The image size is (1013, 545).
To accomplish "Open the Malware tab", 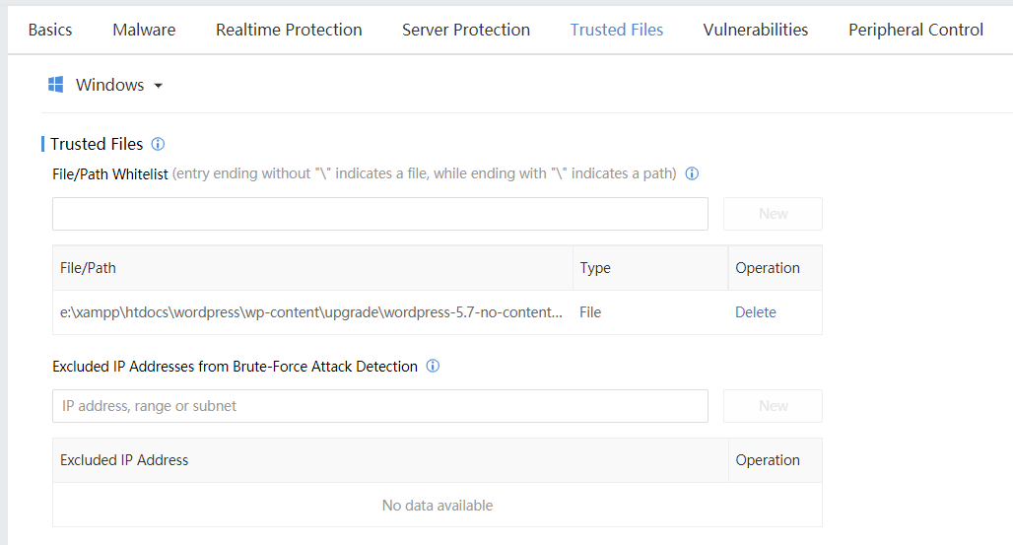I will tap(144, 30).
